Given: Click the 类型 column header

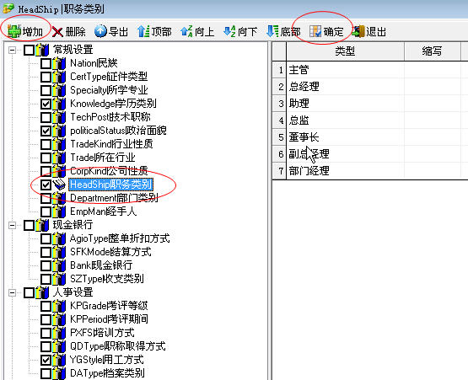Looking at the screenshot, I should click(x=345, y=51).
